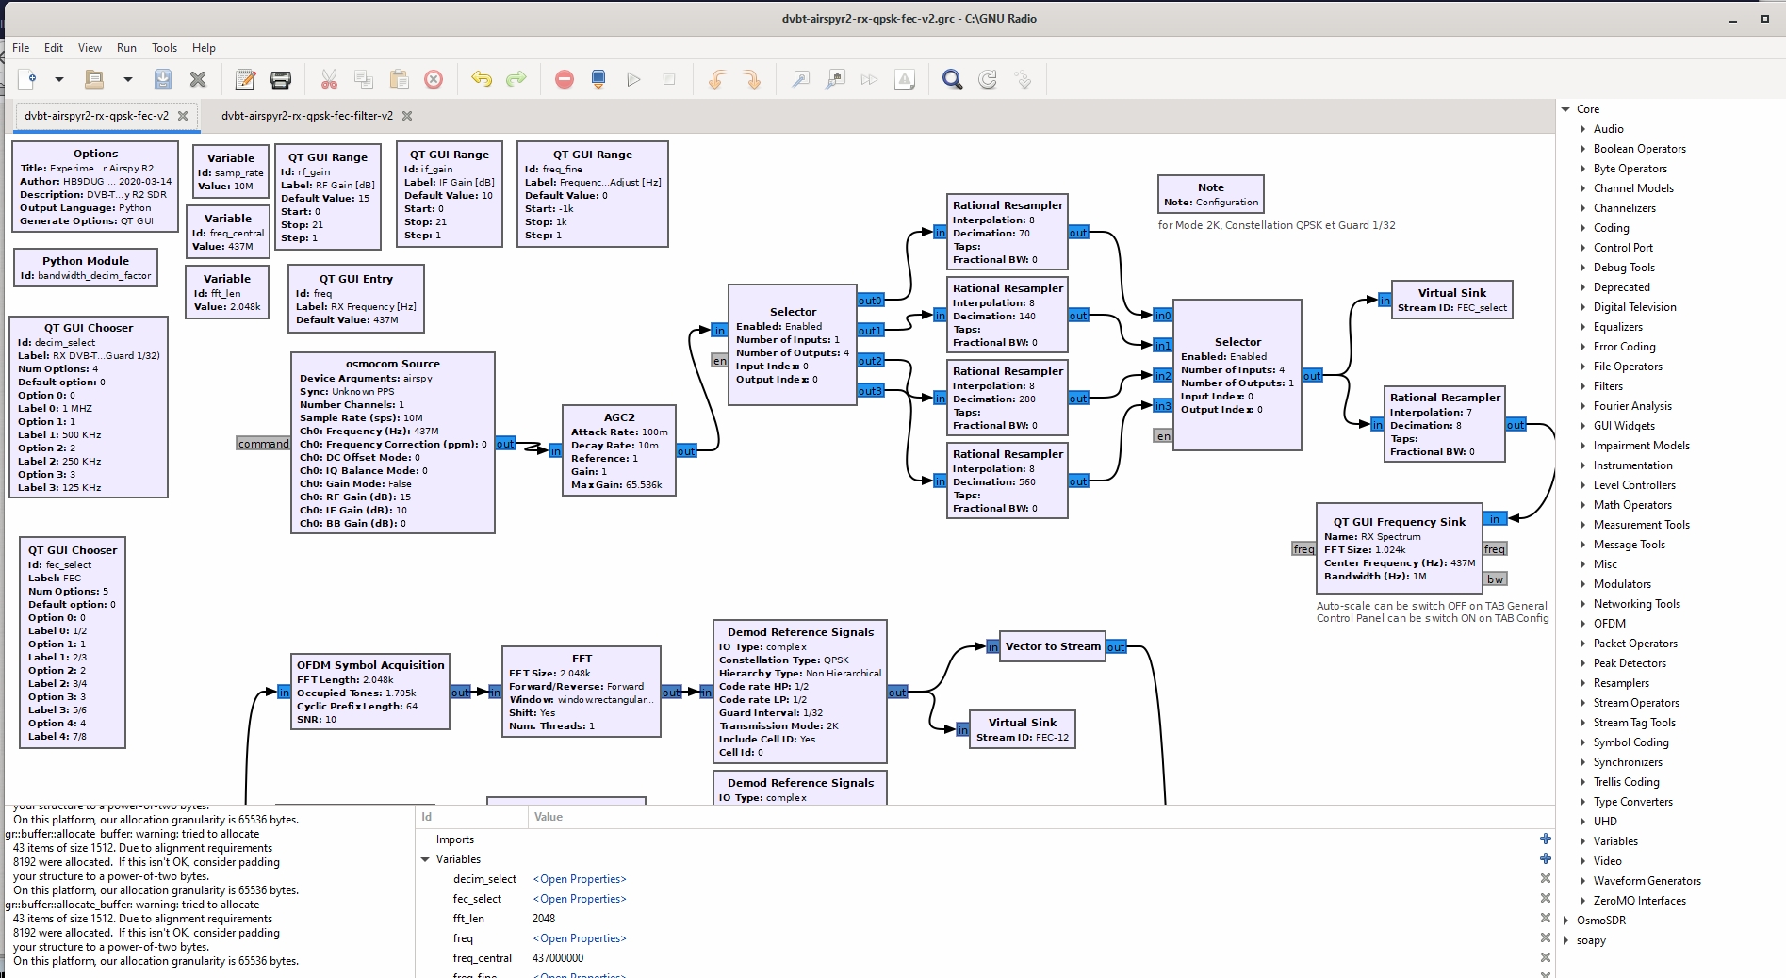Click the Rotate counterclockwise arrow icon

coord(716,79)
